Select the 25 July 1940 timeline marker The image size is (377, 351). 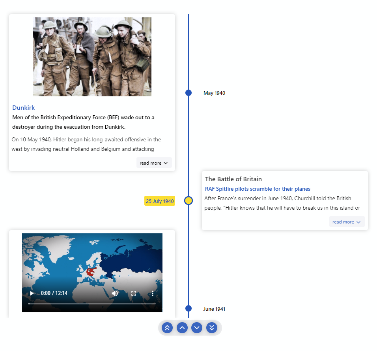(188, 201)
